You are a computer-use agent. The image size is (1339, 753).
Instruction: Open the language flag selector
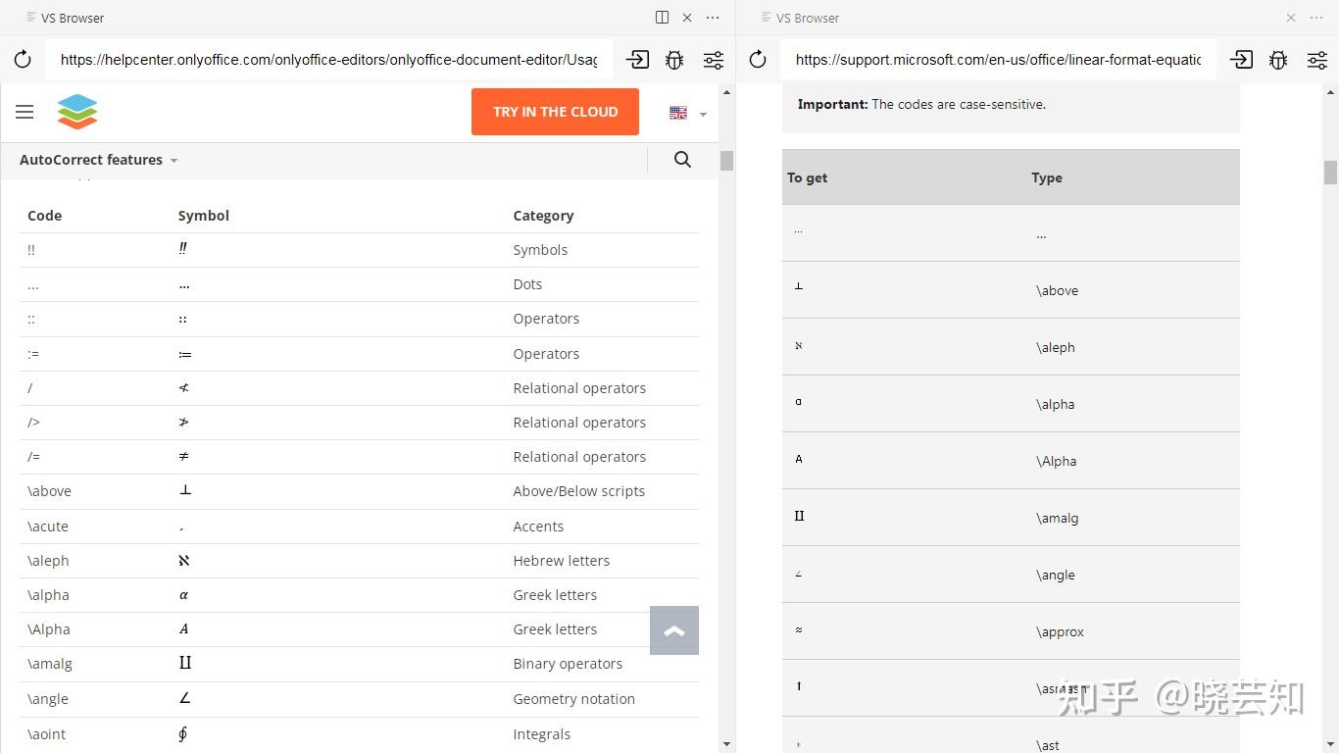coord(687,113)
